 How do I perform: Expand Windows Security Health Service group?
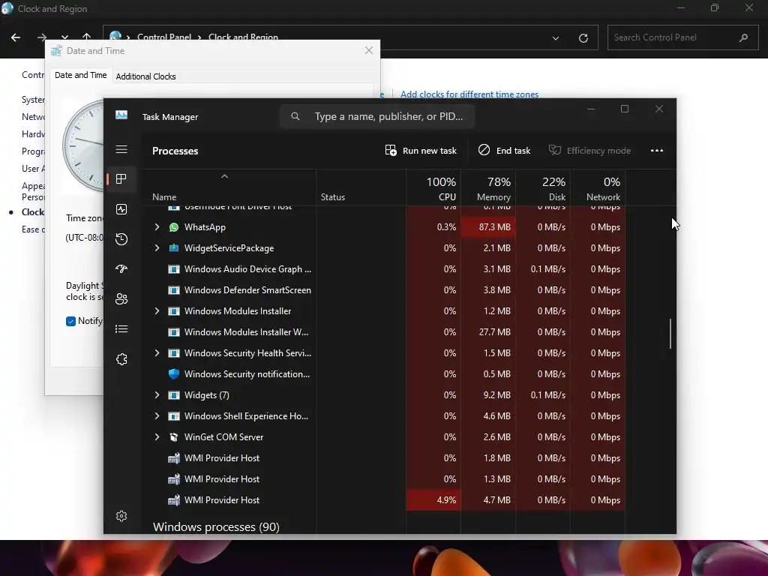[157, 353]
